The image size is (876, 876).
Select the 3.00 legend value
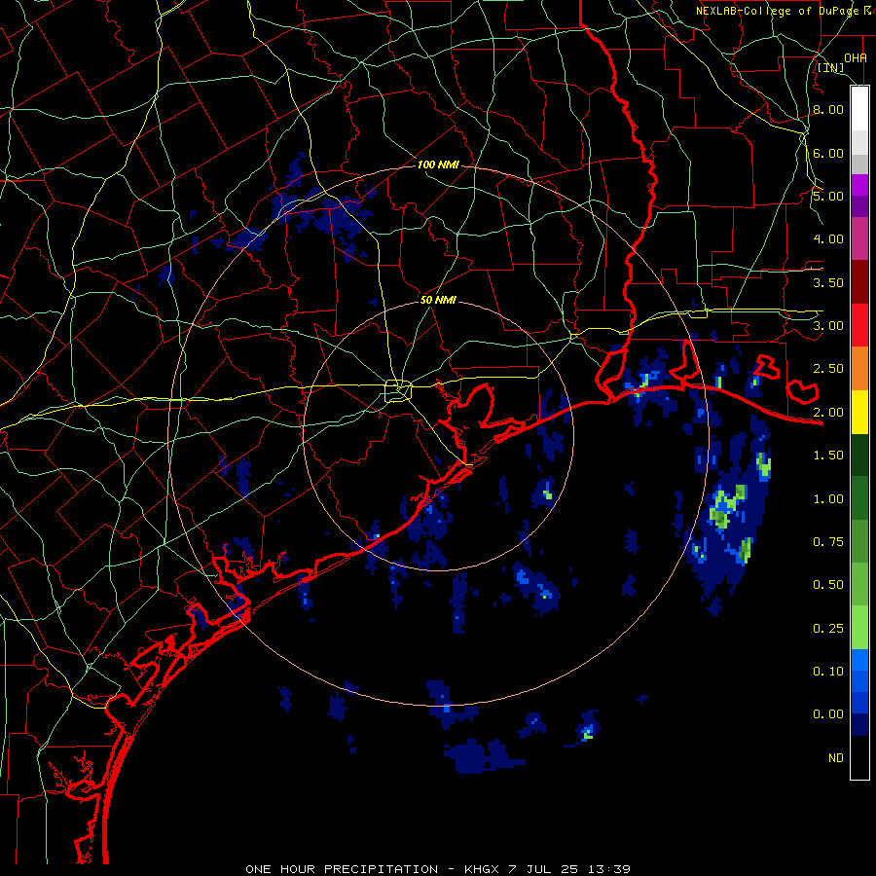[828, 326]
